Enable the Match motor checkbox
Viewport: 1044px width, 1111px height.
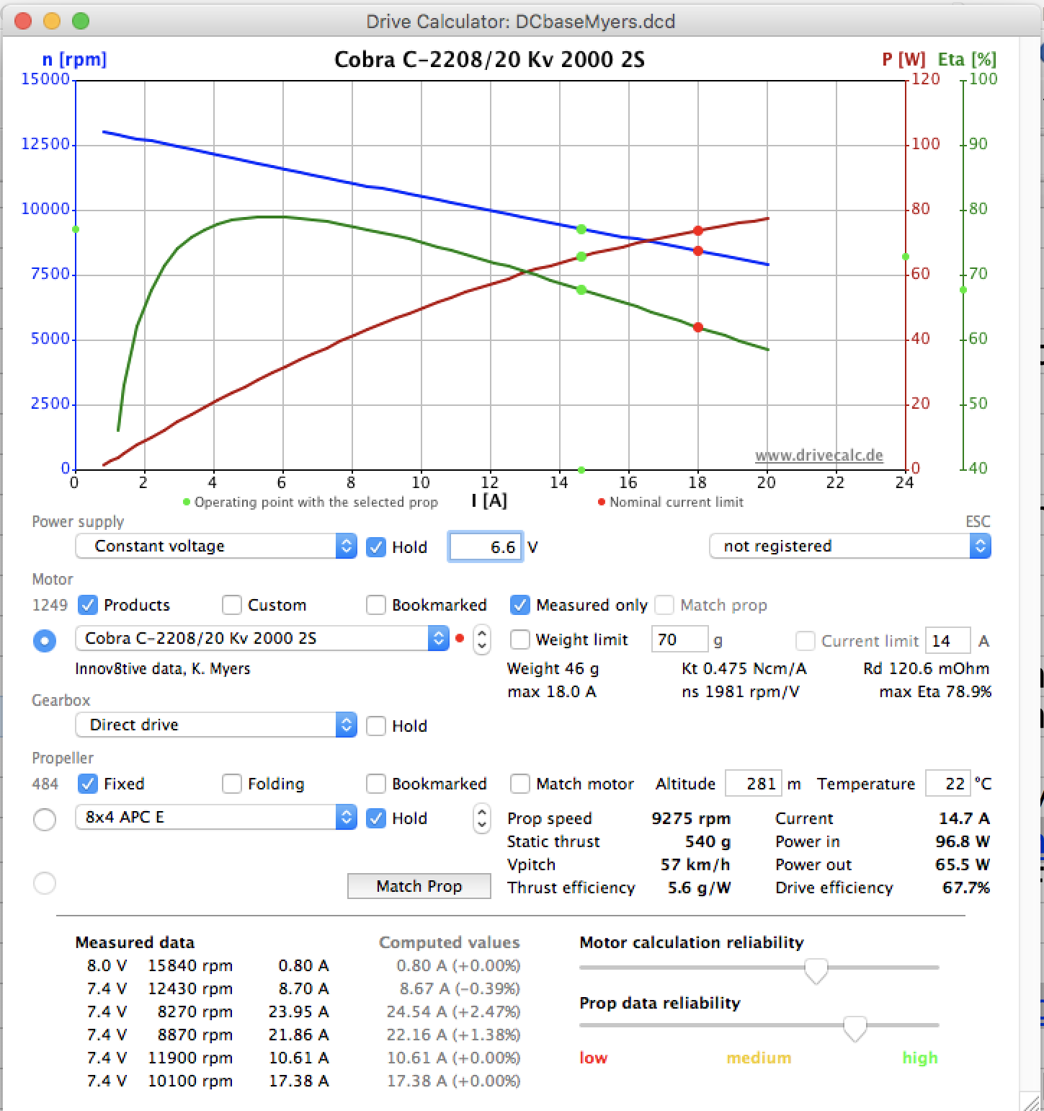pos(520,784)
